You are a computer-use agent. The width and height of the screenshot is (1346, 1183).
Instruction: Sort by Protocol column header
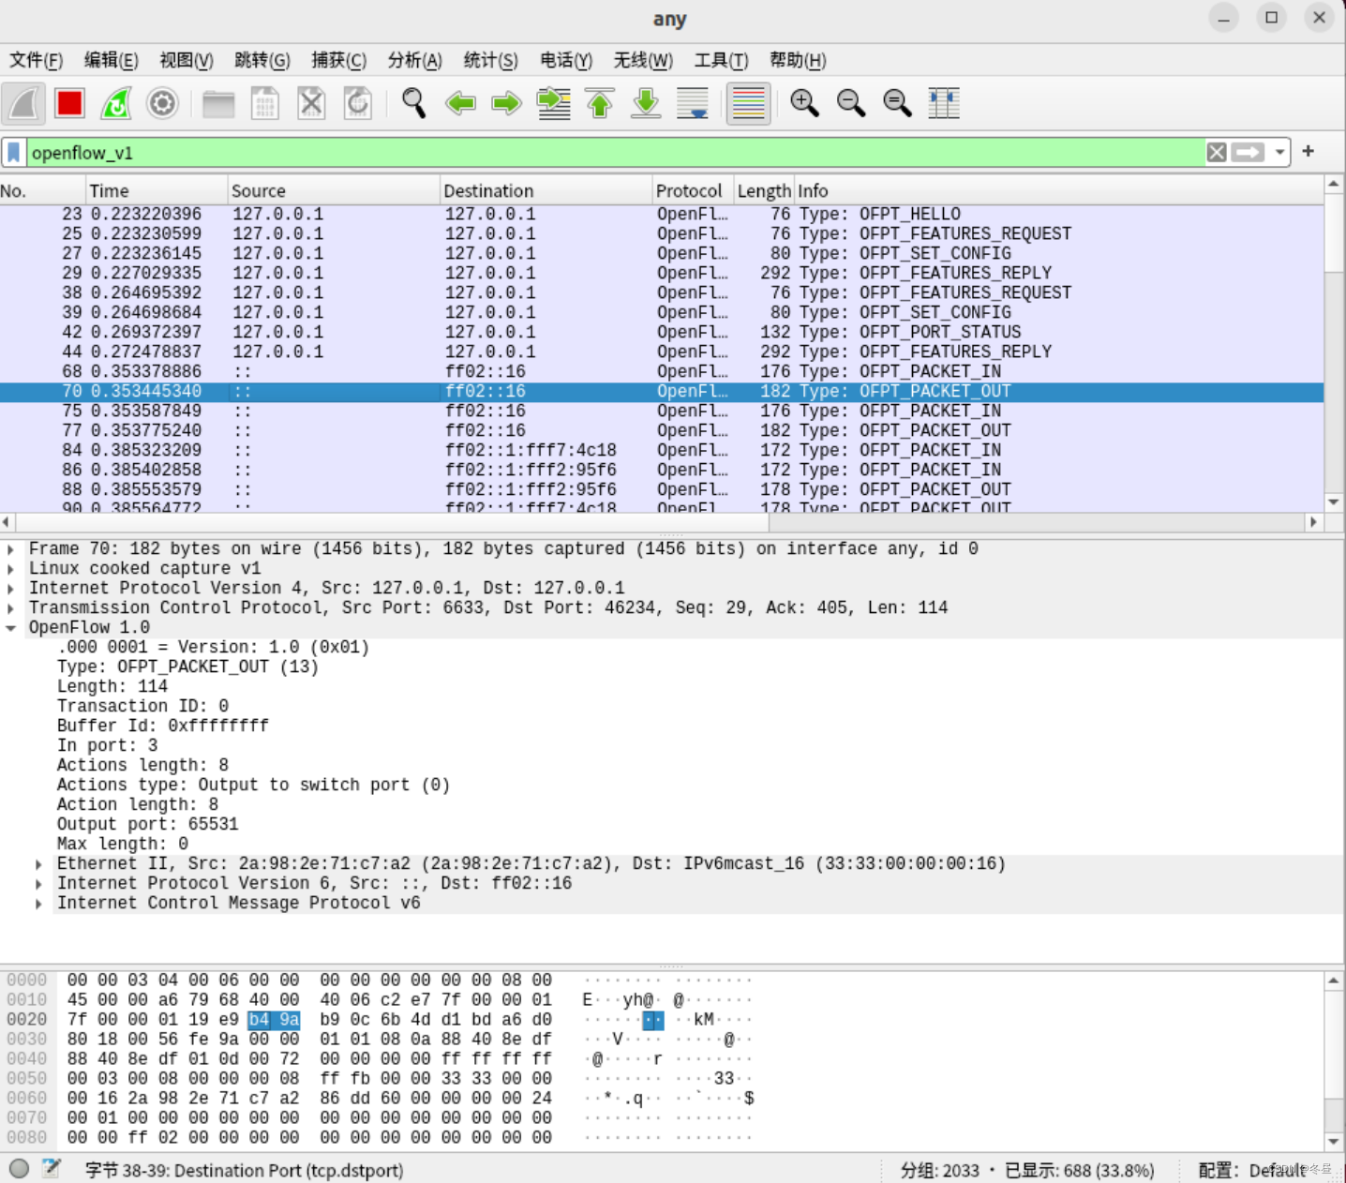[692, 190]
